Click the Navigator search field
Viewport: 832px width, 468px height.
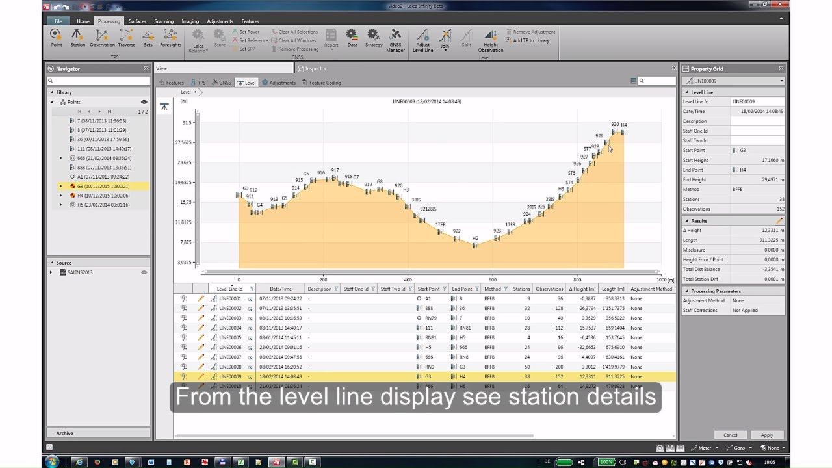tap(98, 81)
